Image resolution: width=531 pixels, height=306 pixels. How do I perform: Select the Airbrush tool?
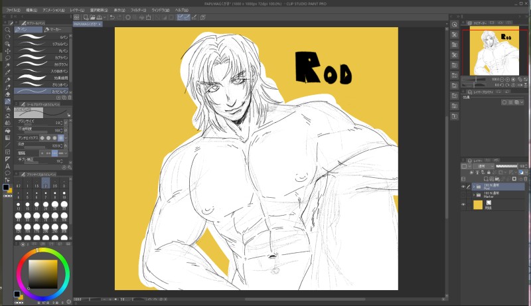point(7,109)
